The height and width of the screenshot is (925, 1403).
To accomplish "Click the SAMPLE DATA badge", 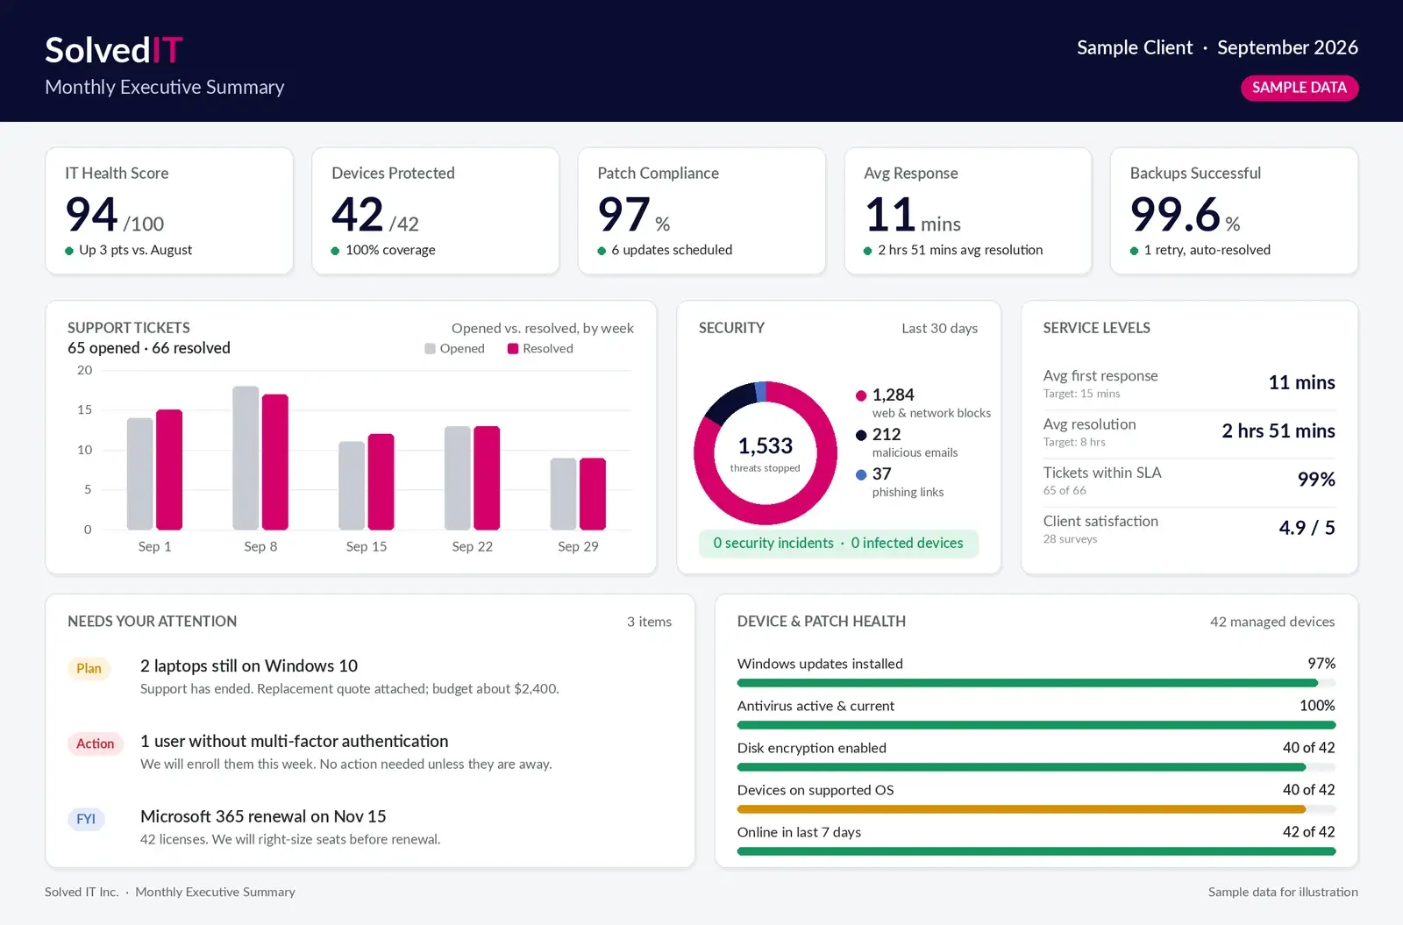I will tap(1299, 88).
